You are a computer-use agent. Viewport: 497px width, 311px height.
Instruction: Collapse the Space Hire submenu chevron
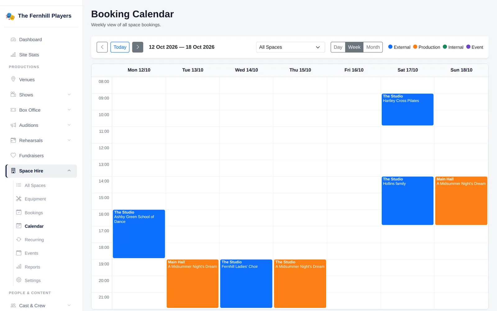point(69,171)
